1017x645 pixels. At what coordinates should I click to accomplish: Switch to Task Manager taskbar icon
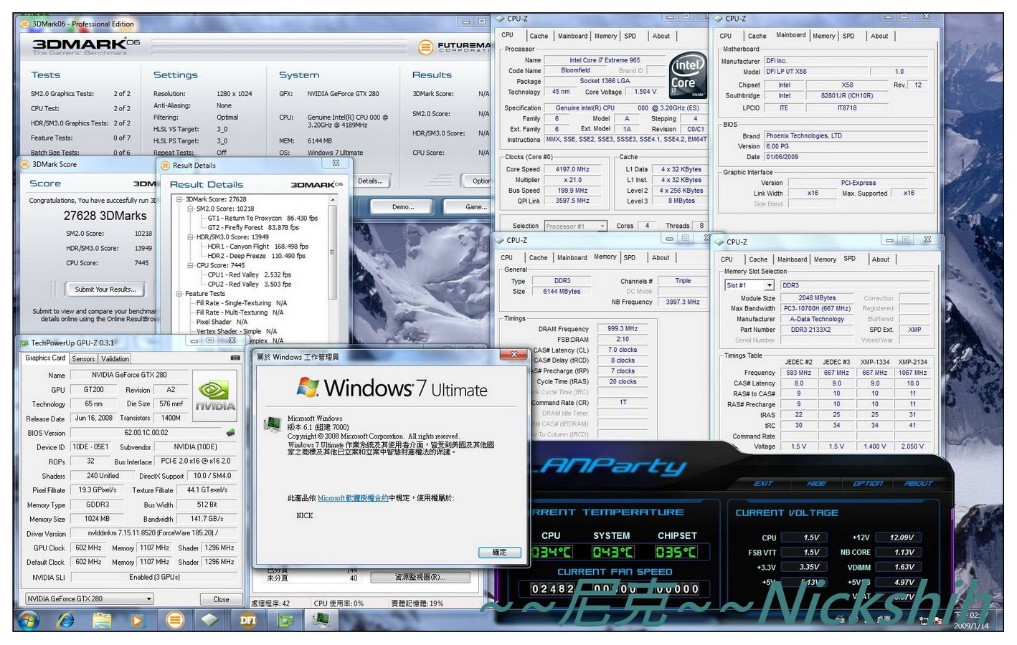[x=322, y=619]
